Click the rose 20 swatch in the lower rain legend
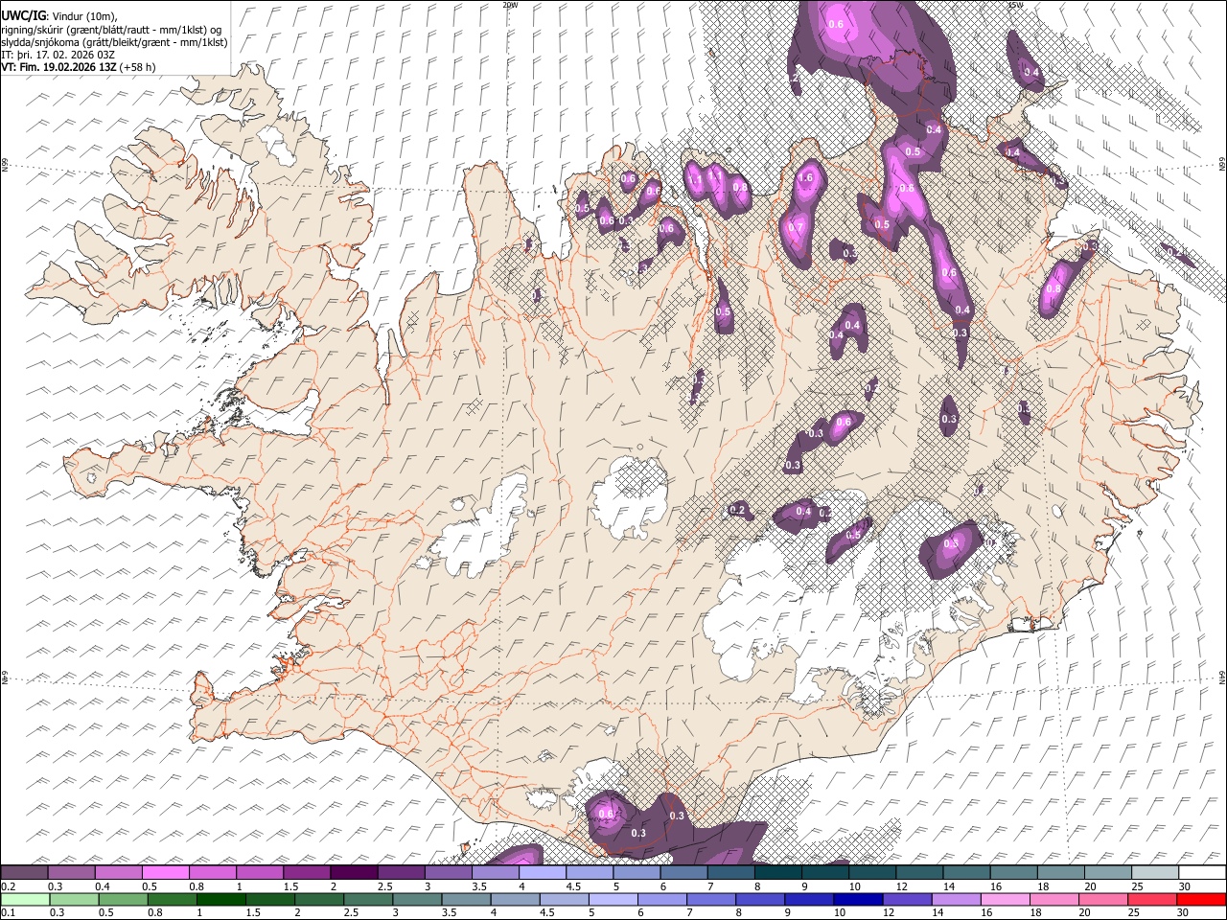Viewport: 1227px width, 920px height. [1102, 899]
